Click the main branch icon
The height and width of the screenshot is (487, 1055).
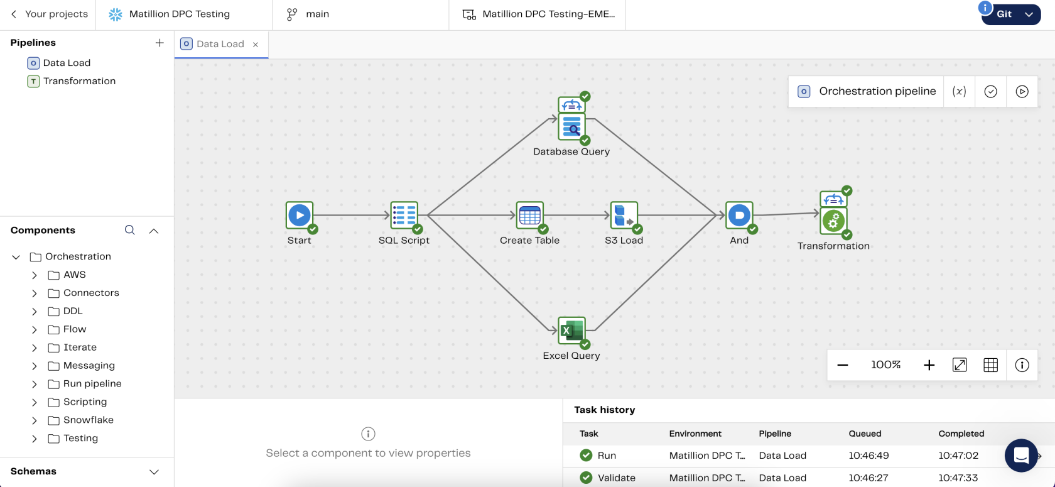pos(292,14)
